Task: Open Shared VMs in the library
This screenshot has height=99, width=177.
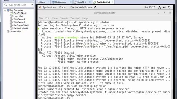Action: [15, 31]
